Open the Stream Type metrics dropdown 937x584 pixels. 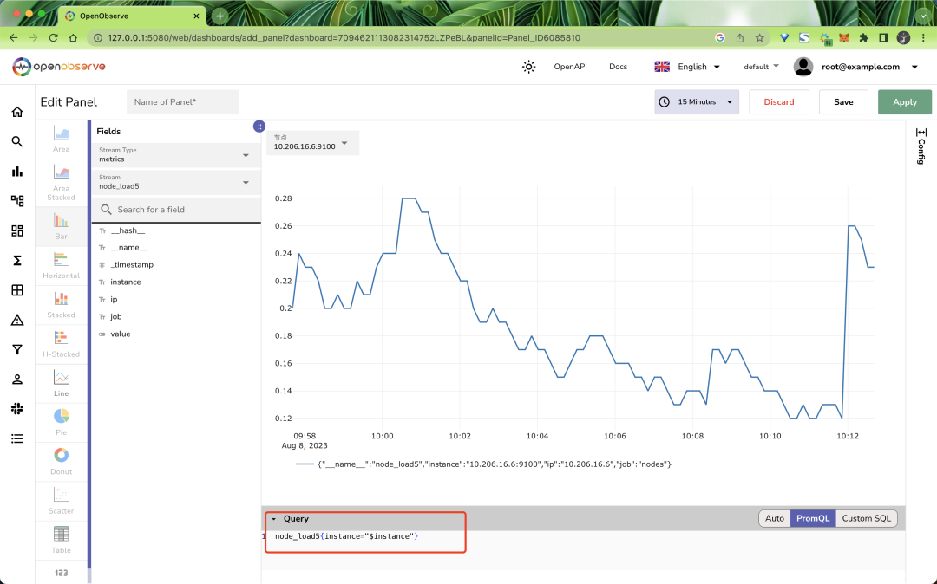point(175,155)
